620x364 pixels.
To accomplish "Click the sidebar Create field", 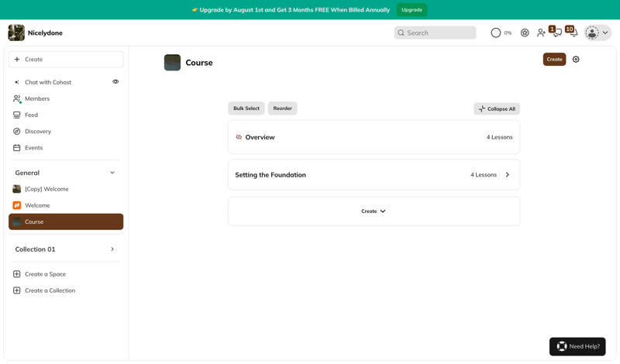I will tap(66, 60).
